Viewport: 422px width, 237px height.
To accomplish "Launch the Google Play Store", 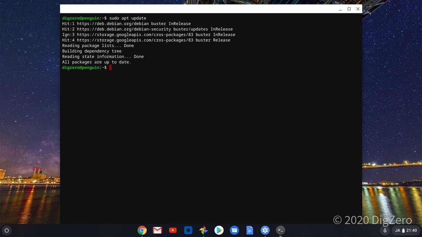I will click(x=219, y=230).
